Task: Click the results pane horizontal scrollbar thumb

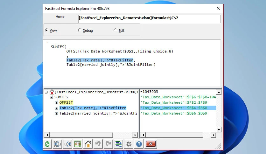Action: tap(174, 135)
